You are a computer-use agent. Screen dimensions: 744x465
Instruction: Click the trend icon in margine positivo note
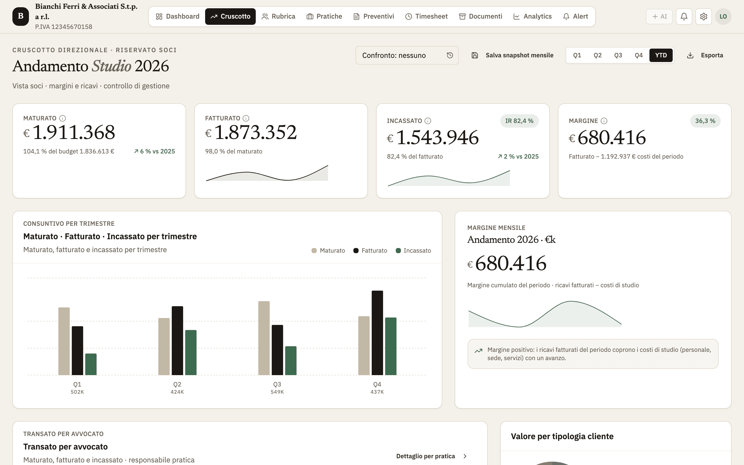pyautogui.click(x=478, y=351)
